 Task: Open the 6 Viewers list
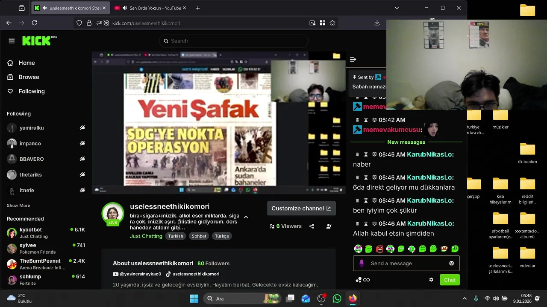click(x=285, y=226)
